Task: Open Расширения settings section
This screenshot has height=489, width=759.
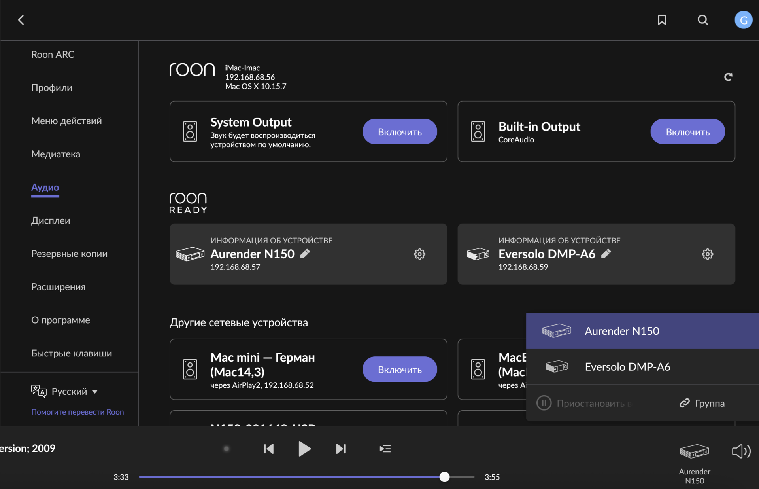Action: 58,287
